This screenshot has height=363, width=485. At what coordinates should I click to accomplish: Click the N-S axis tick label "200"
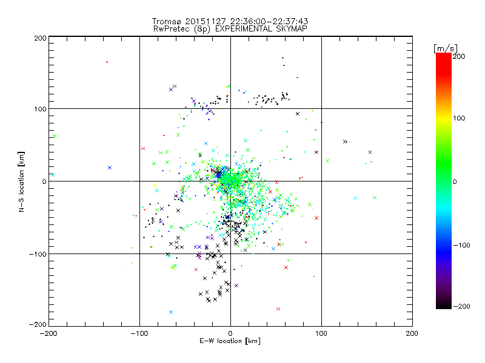click(40, 38)
